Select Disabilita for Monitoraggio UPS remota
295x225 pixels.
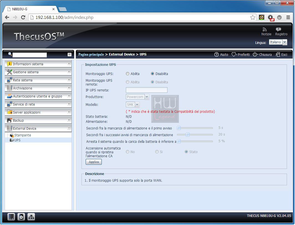[152, 82]
